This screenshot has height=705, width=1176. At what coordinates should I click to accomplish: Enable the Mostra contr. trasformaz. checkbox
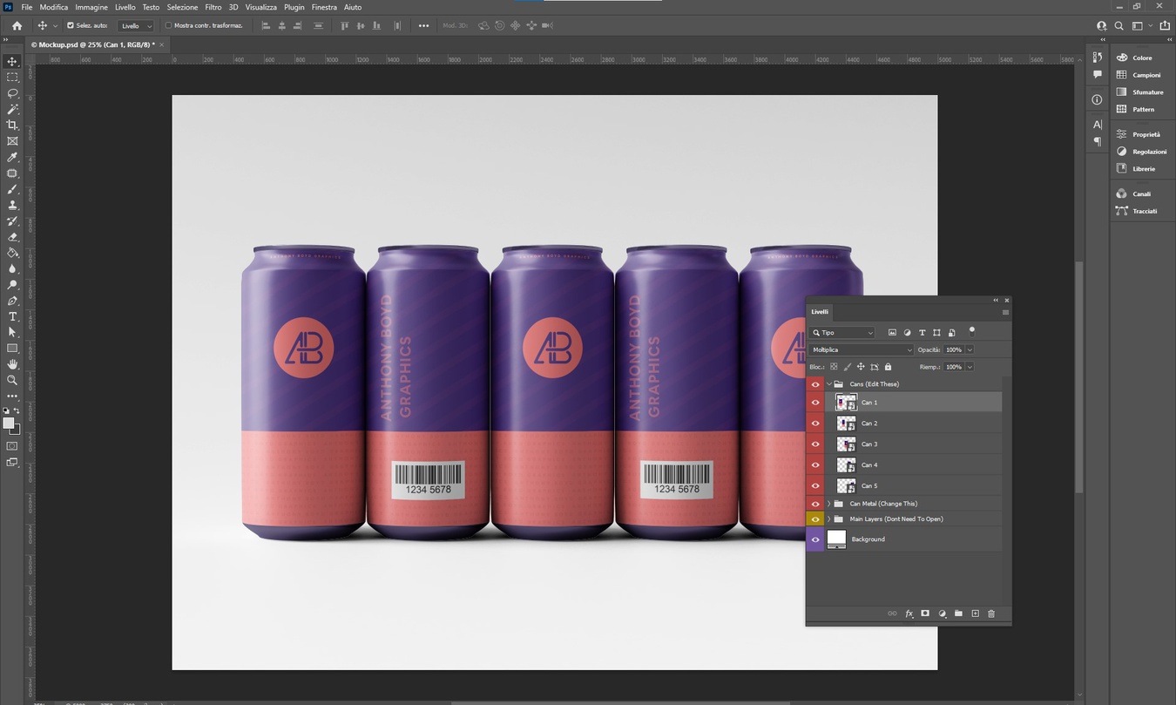click(170, 25)
